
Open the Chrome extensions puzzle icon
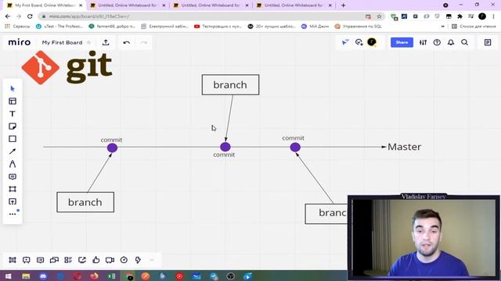460,16
